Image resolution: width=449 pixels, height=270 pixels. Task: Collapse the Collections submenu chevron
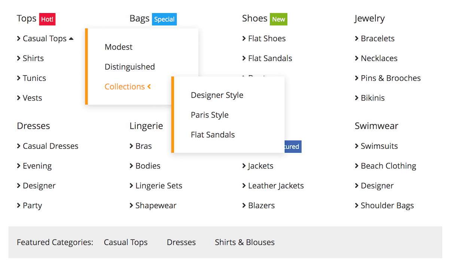[x=149, y=87]
